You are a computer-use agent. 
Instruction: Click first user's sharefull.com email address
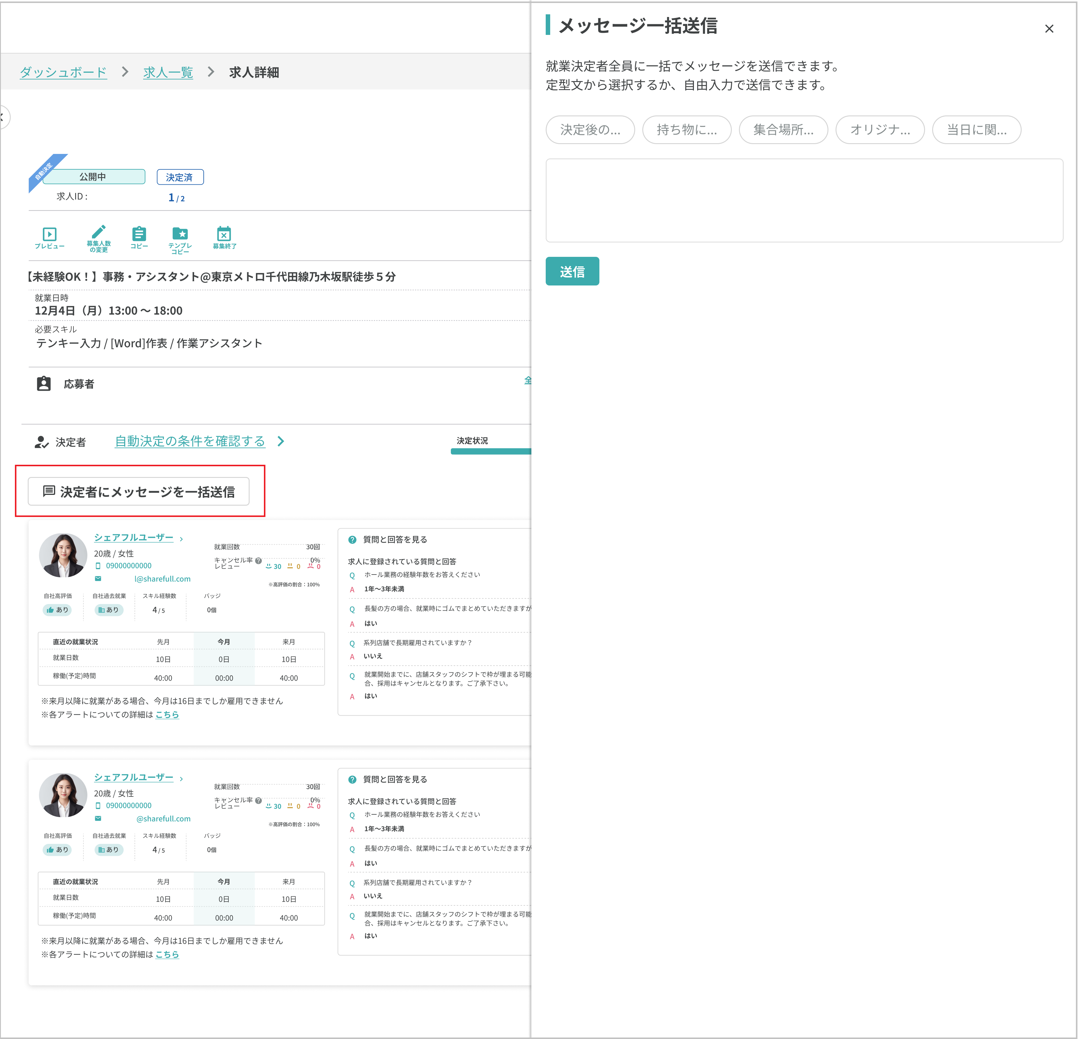pyautogui.click(x=162, y=579)
